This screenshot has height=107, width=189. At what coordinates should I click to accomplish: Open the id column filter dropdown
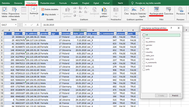pos(13,34)
